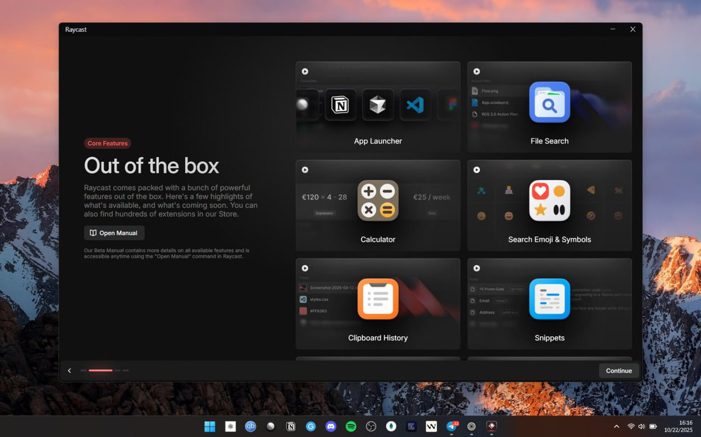Viewport: 701px width, 437px height.
Task: Play the Clipboard History preview video
Action: [305, 268]
